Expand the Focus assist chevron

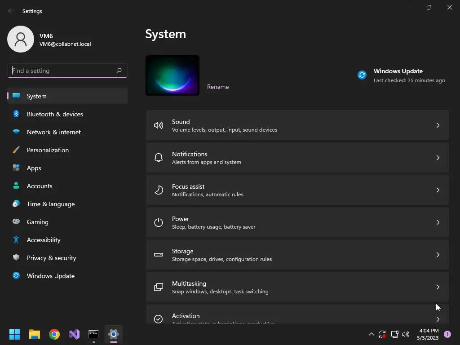pos(438,190)
